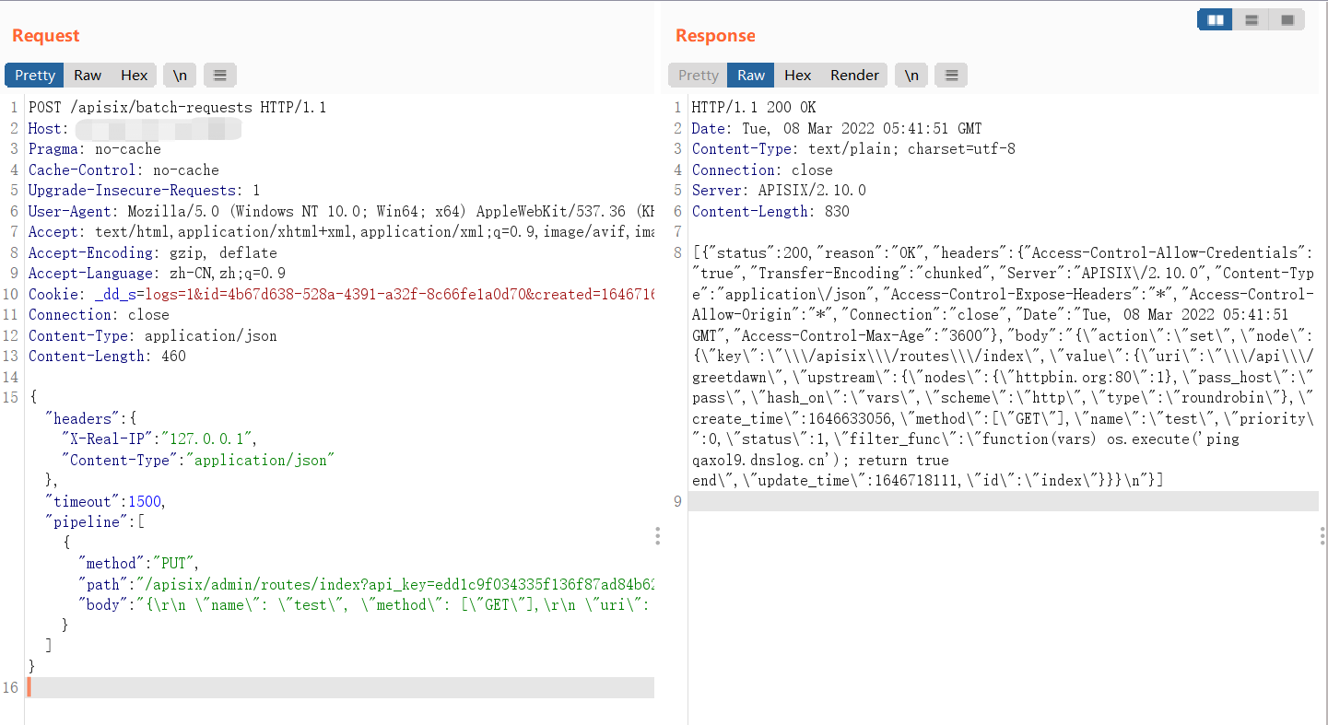Click the Content-Length: 830 line
The height and width of the screenshot is (725, 1328).
click(770, 212)
